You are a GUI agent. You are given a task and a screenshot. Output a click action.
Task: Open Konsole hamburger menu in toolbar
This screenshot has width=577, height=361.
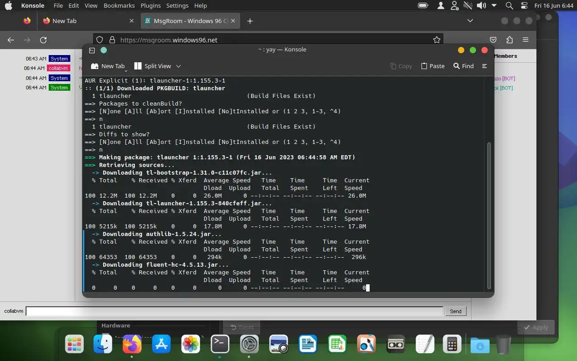pyautogui.click(x=485, y=66)
